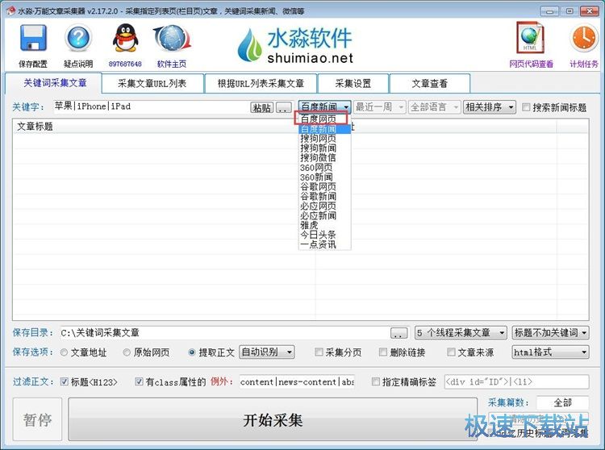Switch to the 关键词采集文章 tab
Screen dimensions: 605x450
(54, 83)
